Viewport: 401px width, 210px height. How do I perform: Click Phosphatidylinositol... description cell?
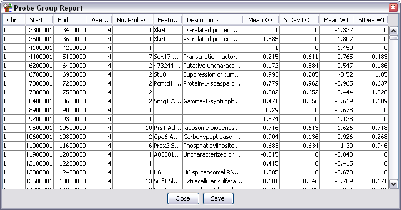213,146
